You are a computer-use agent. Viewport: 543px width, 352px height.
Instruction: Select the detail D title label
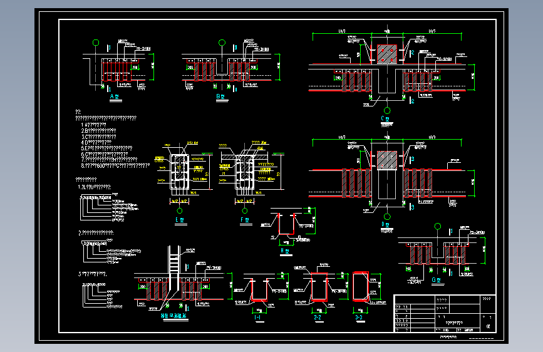coord(385,224)
